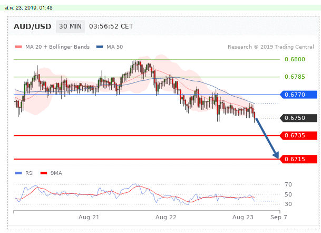This screenshot has height=233, width=321.
Task: Click the MA 50 blue legend swatch
Action: click(100, 47)
